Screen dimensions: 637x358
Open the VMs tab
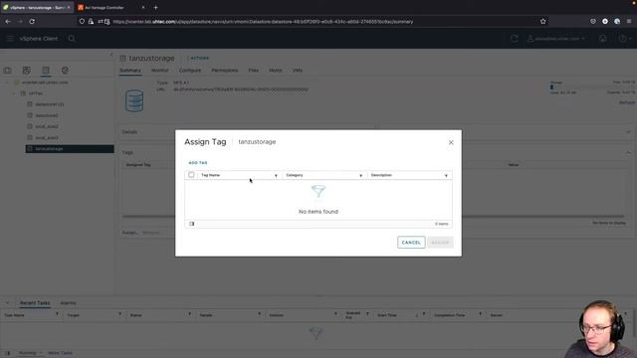click(298, 71)
